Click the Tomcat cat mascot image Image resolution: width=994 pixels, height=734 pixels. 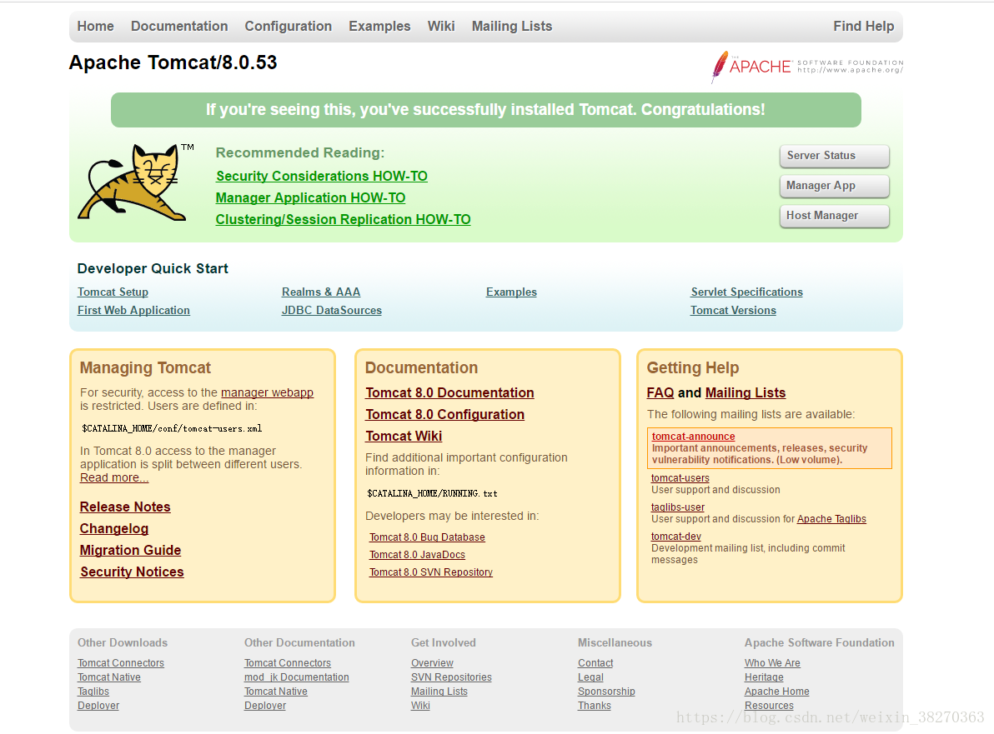[x=136, y=182]
